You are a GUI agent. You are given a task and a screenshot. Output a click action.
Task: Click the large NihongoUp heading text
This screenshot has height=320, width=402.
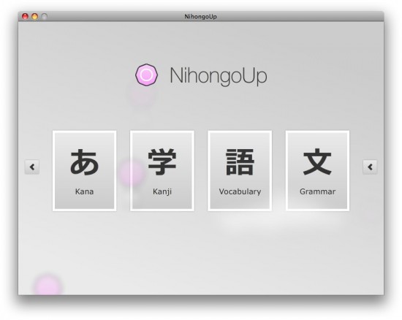[219, 76]
